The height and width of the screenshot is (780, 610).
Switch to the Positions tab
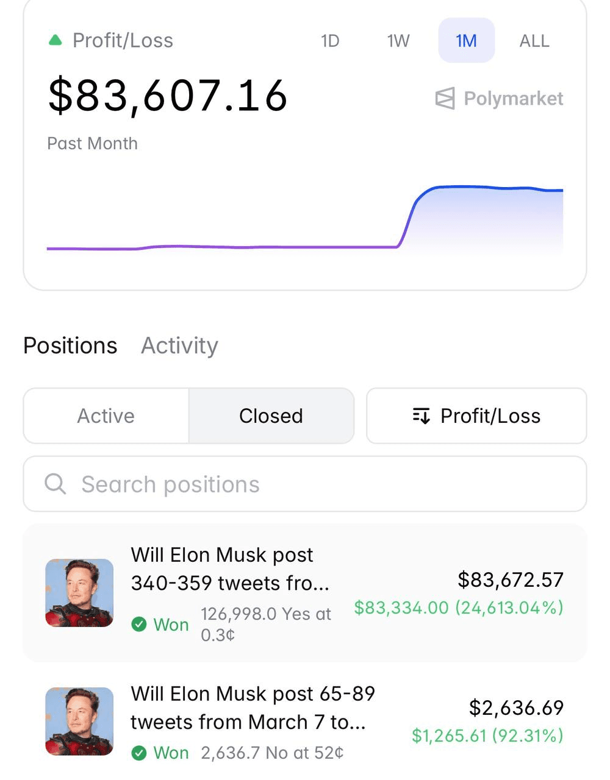coord(70,346)
